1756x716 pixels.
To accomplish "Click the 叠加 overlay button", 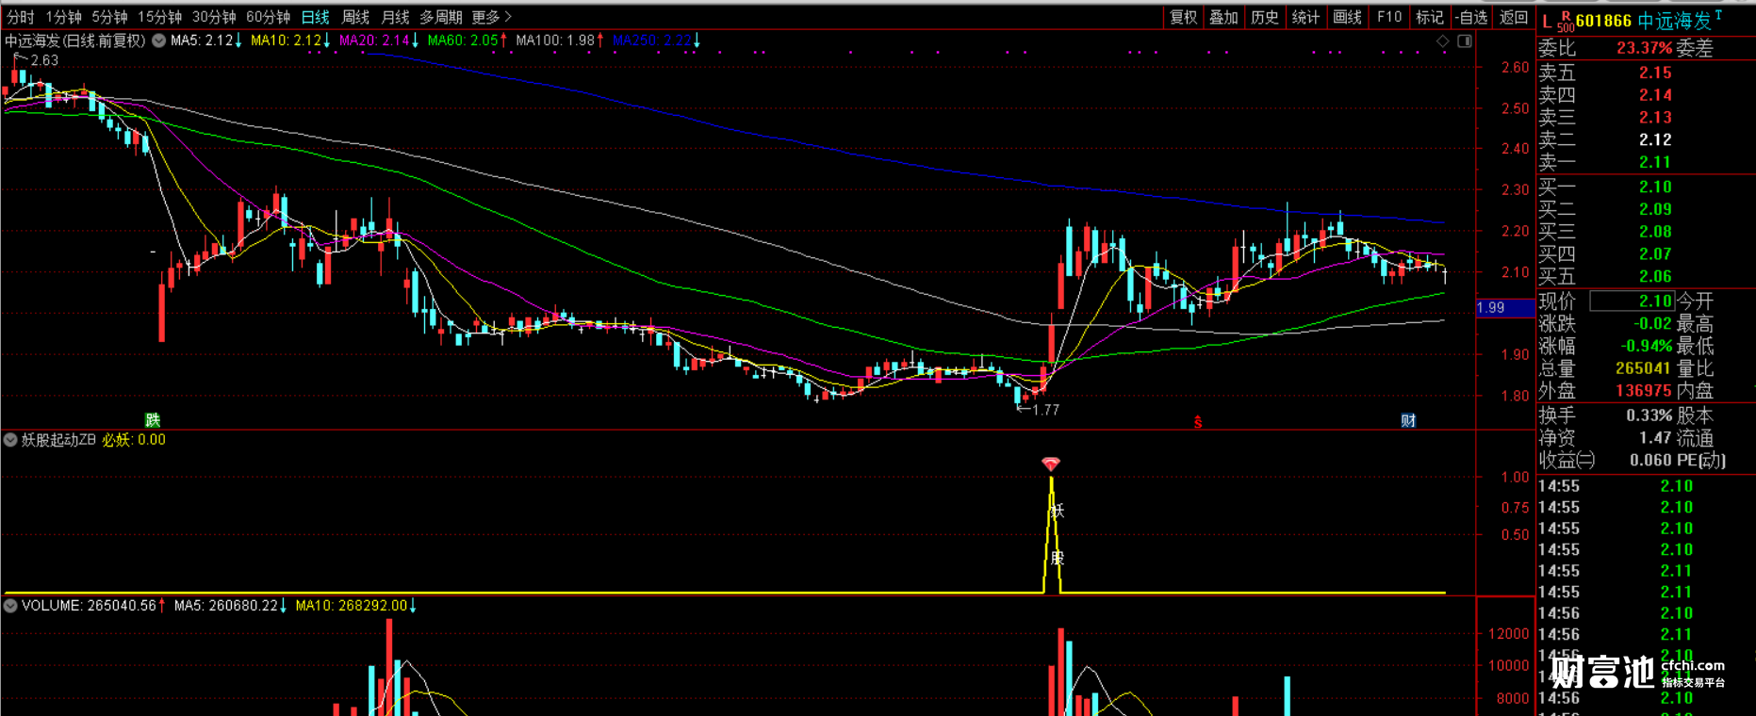I will 1223,17.
